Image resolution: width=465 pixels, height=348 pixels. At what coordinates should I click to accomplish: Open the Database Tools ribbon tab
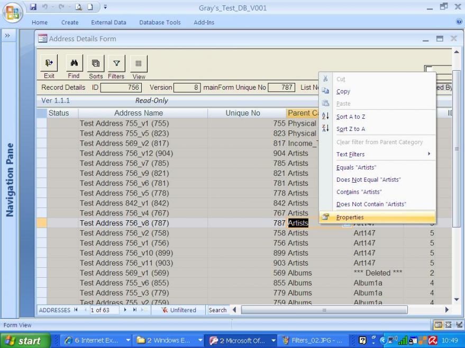(160, 23)
